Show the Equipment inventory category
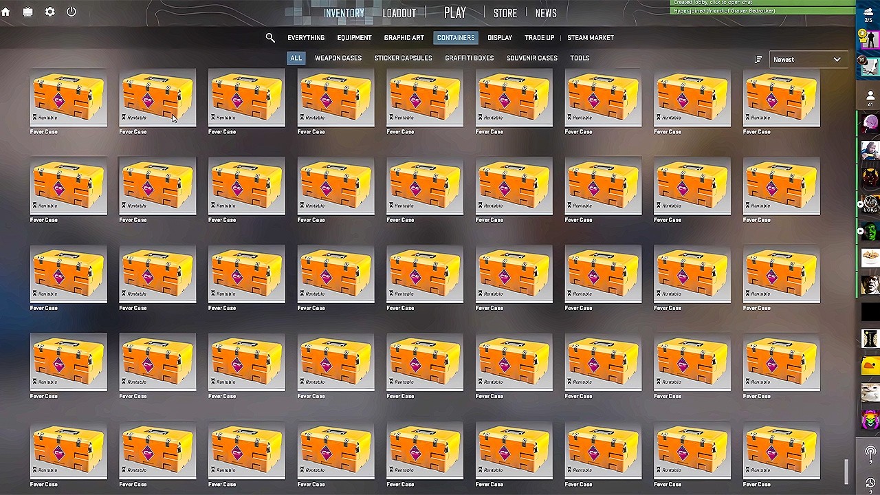This screenshot has height=495, width=880. [354, 38]
